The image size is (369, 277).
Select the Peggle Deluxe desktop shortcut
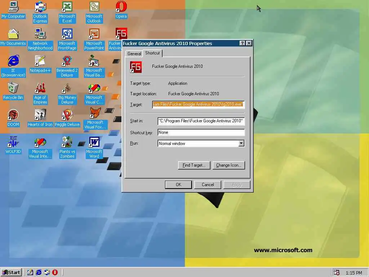click(67, 118)
